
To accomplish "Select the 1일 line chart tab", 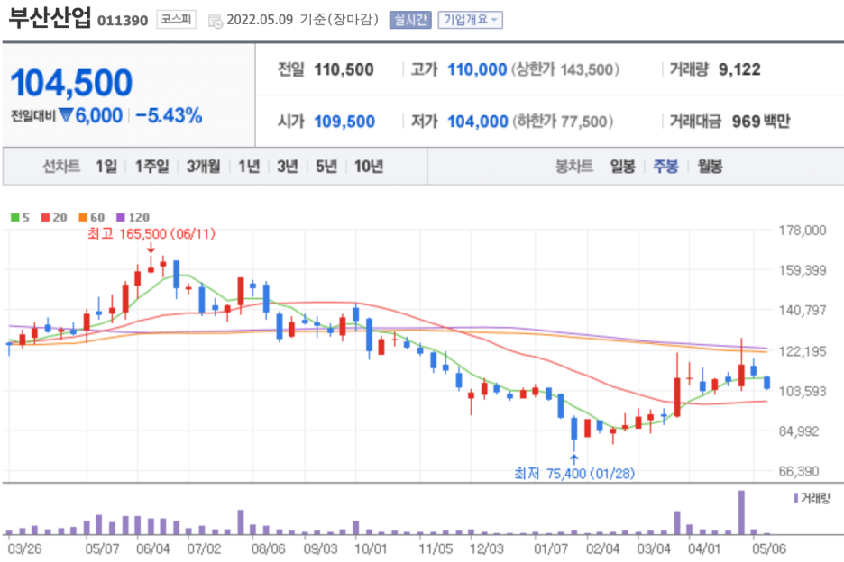I will (106, 167).
